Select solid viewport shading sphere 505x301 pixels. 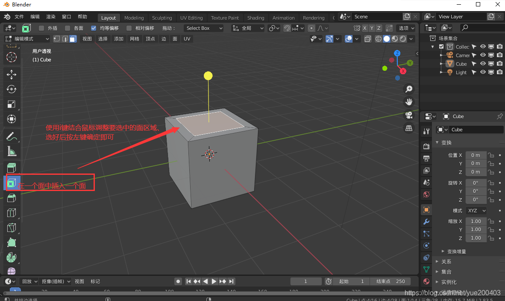pos(387,39)
